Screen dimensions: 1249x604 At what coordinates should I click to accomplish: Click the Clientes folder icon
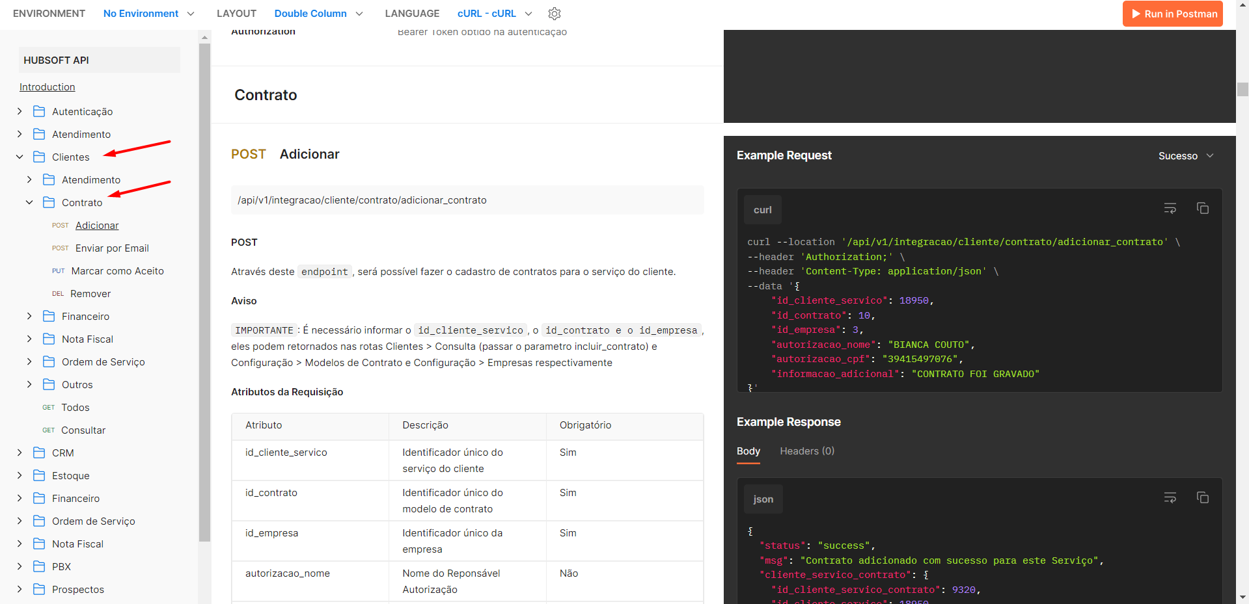pyautogui.click(x=39, y=157)
